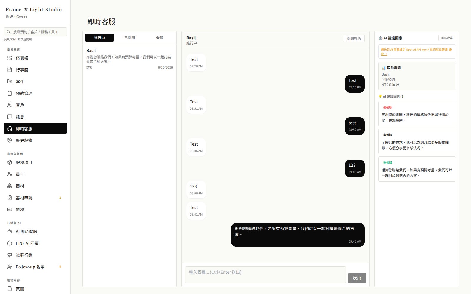Click the sent test message at 08:52 AM
Viewport: 471px width, 294px height.
click(x=355, y=126)
